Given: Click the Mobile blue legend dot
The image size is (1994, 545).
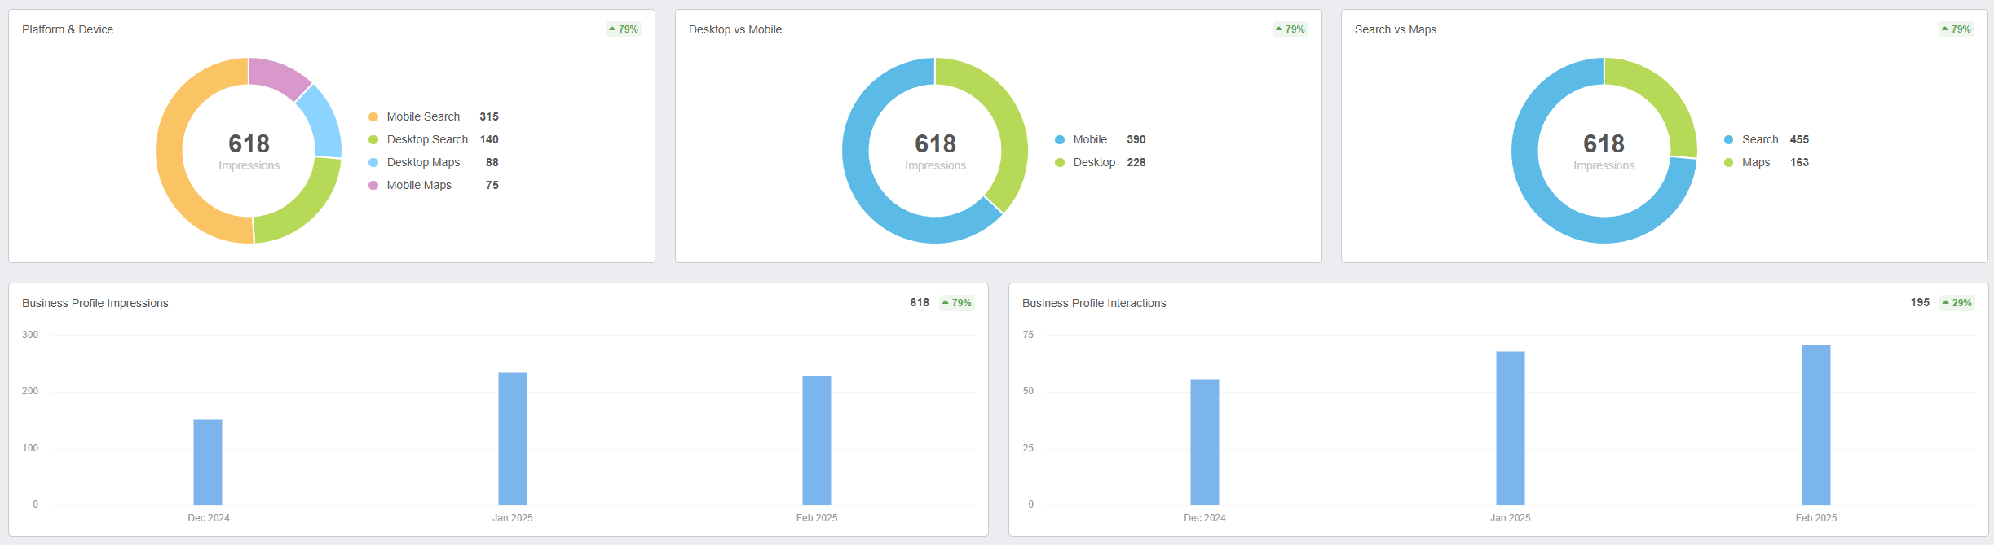Looking at the screenshot, I should pos(1060,140).
